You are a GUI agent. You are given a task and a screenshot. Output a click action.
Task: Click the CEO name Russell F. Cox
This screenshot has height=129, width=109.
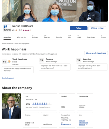point(31,99)
